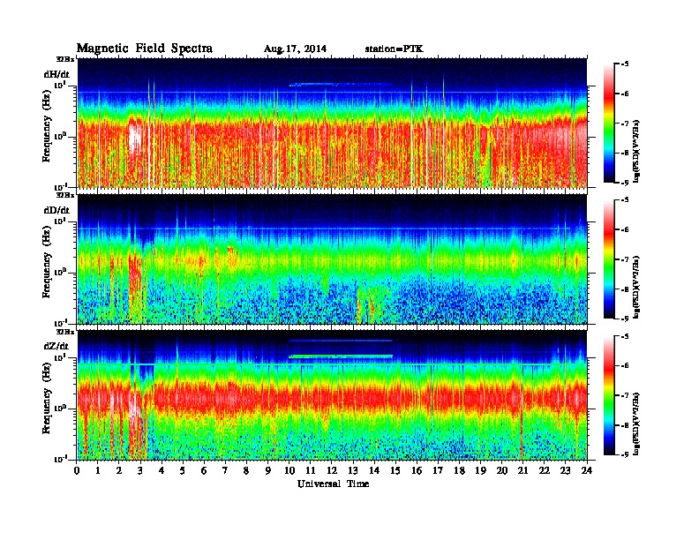Click the dZ/dt panel color scale bar
Viewport: 699px width, 540px height.
pyautogui.click(x=608, y=395)
